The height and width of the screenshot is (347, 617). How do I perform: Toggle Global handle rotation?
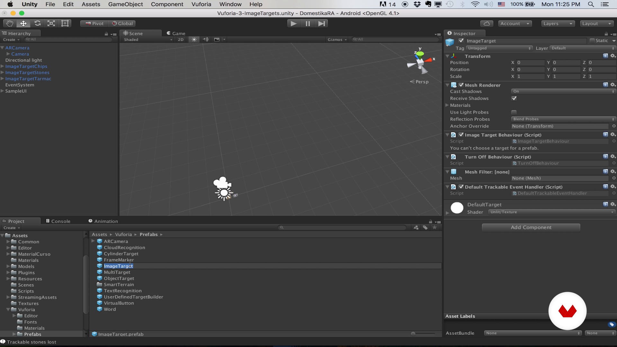coord(122,23)
